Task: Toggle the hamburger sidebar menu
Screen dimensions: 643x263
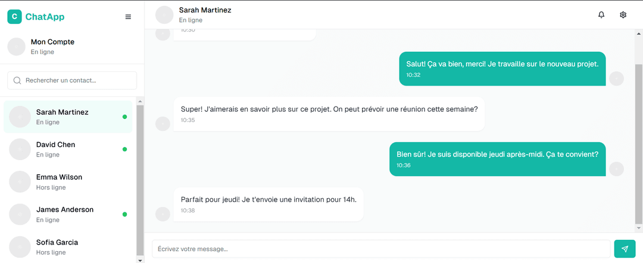Action: tap(128, 17)
